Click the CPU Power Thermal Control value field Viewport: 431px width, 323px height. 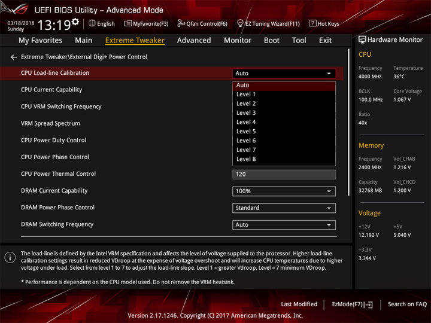284,175
